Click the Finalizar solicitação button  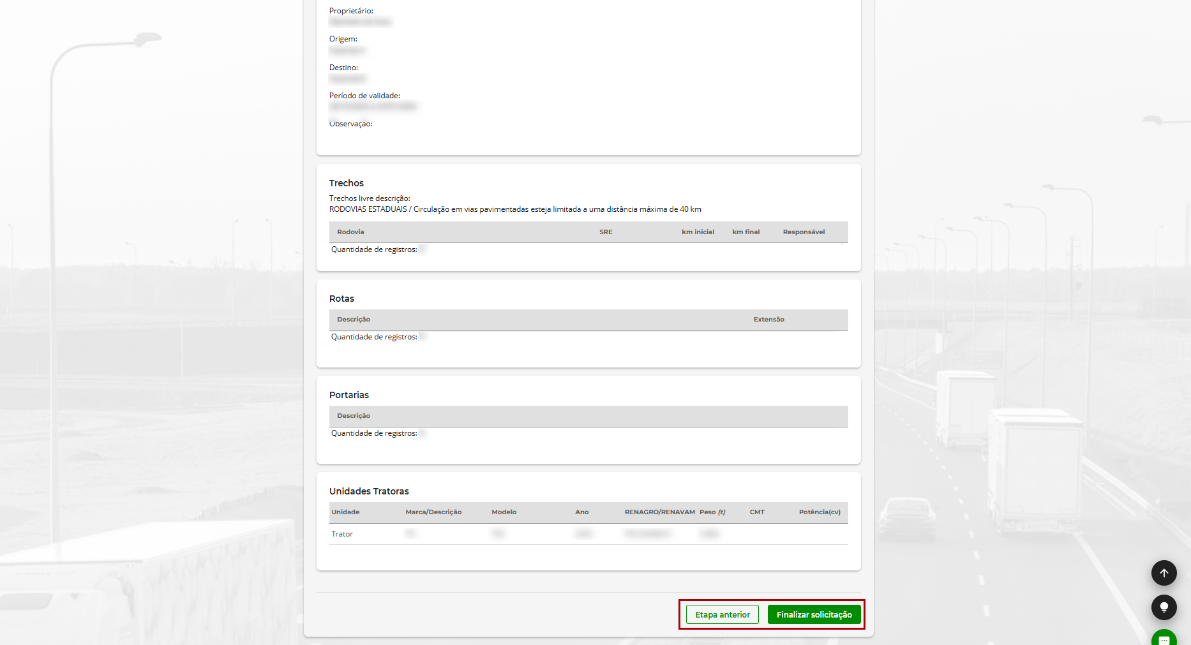pos(814,614)
